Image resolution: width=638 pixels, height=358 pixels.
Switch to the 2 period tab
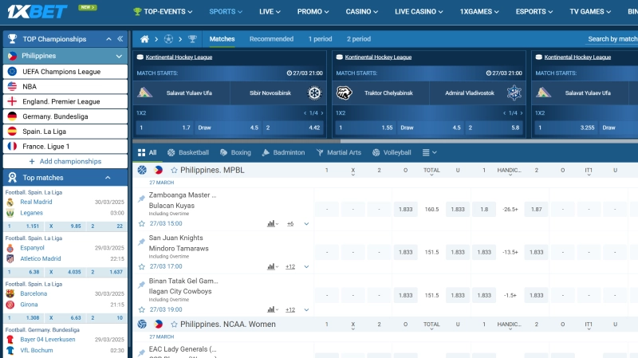358,39
